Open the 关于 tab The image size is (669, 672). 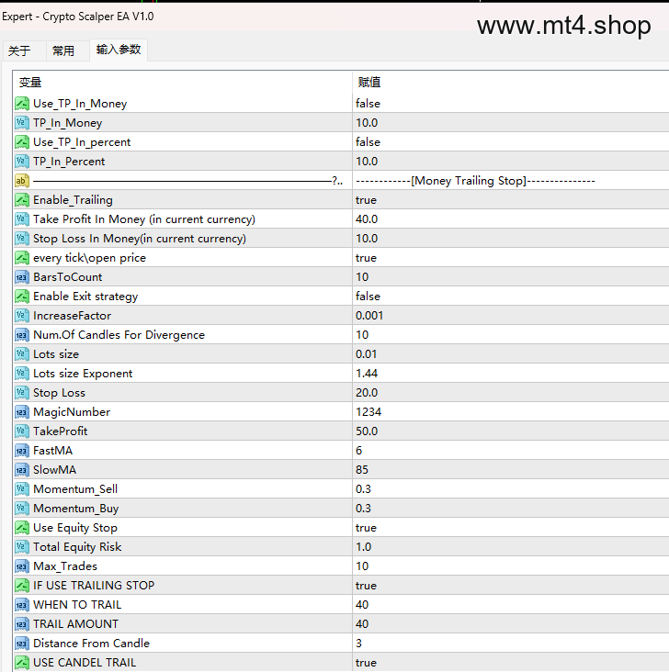(x=19, y=51)
